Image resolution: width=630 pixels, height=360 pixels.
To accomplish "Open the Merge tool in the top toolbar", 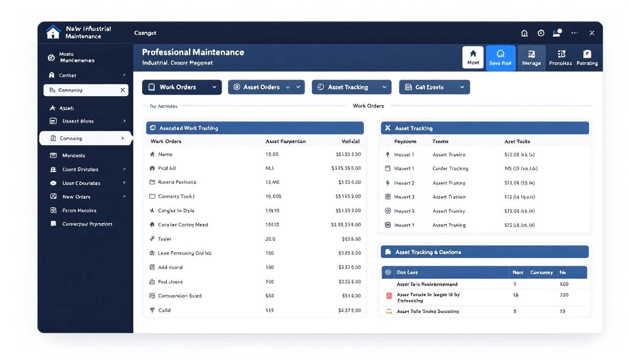I will coord(532,57).
